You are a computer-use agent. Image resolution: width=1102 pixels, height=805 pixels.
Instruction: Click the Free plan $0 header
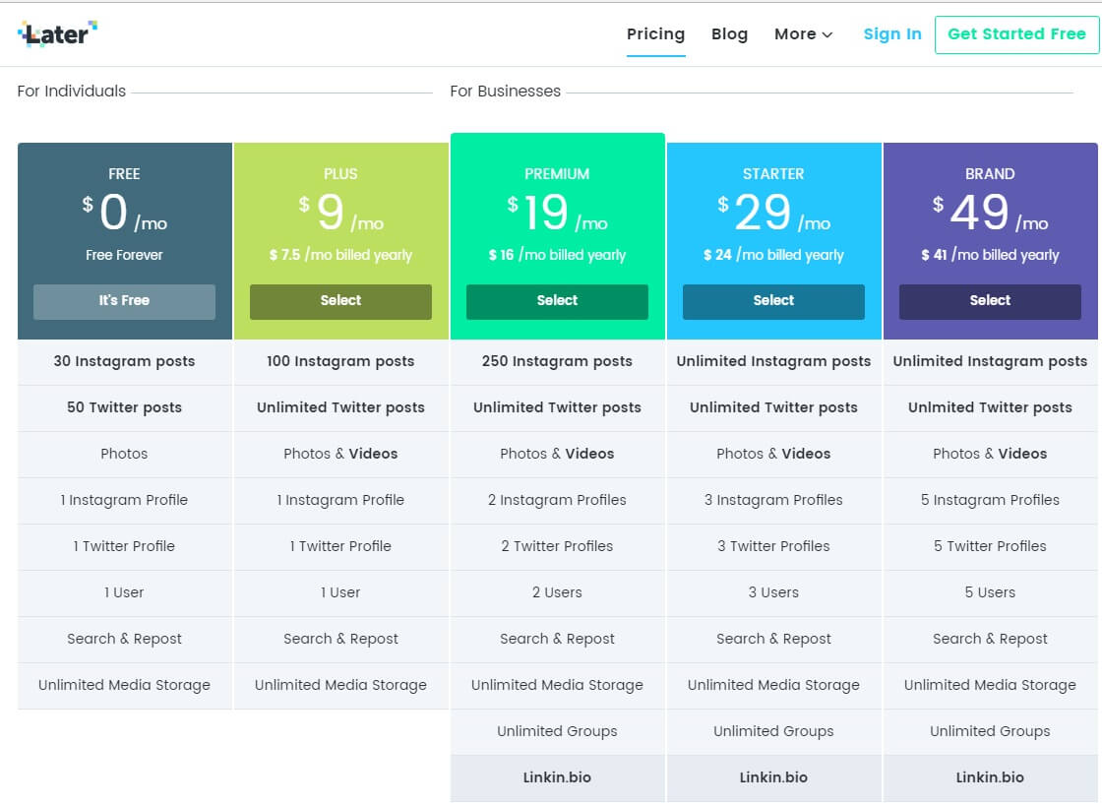pyautogui.click(x=124, y=212)
